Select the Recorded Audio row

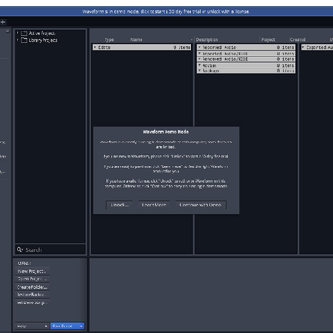point(246,47)
